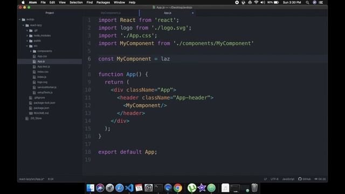Expand the .git folder

tap(27, 31)
